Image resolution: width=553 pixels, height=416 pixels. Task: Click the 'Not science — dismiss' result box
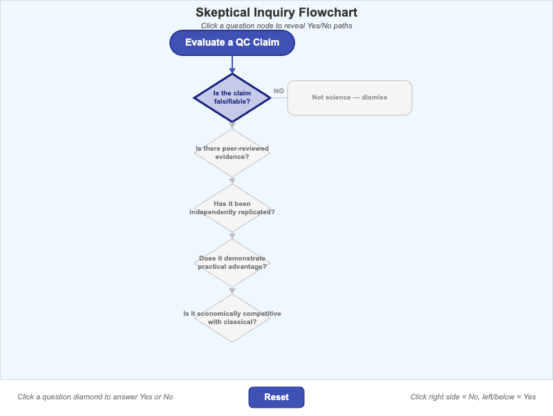point(350,97)
